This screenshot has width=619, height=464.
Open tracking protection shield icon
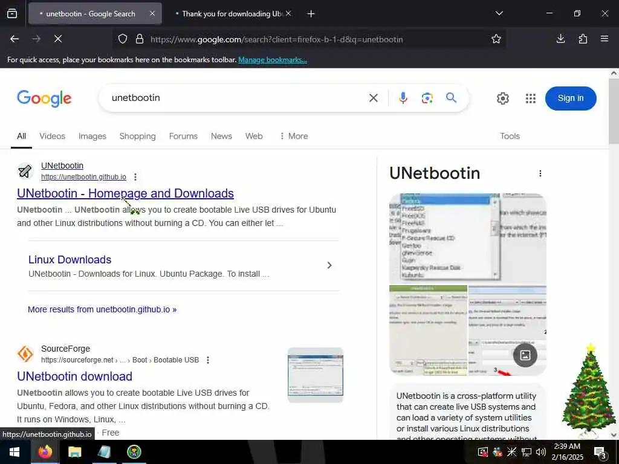tap(123, 39)
